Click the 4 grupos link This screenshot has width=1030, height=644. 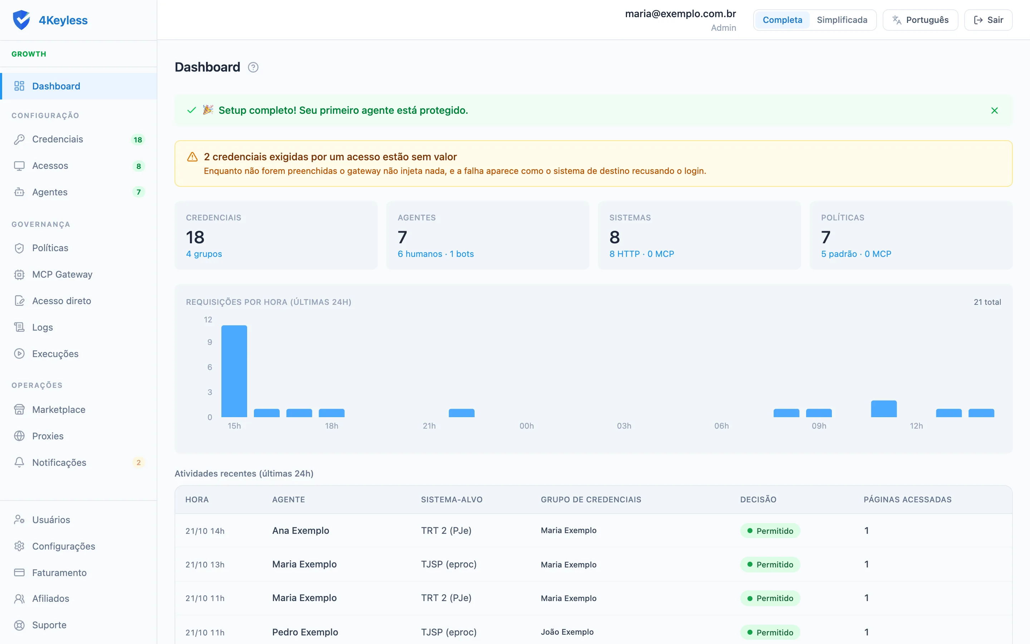(204, 254)
